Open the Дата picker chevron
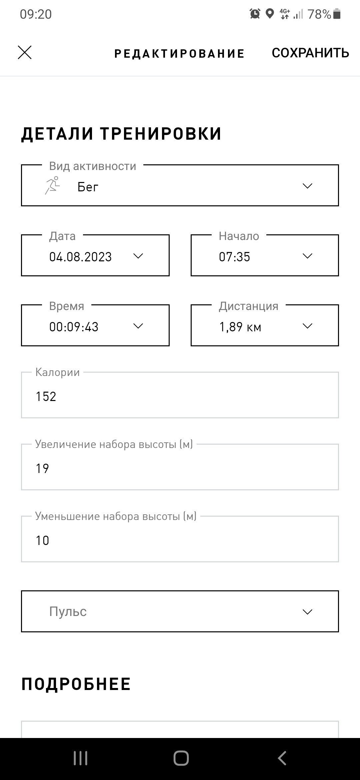The image size is (360, 780). click(138, 256)
